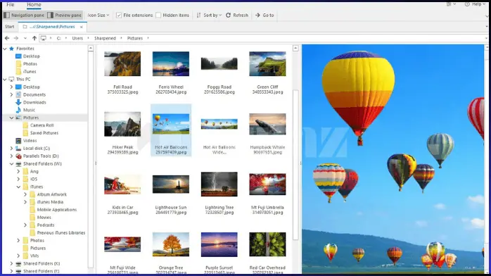Click the Music note icon
This screenshot has width=491, height=276.
tap(18, 110)
